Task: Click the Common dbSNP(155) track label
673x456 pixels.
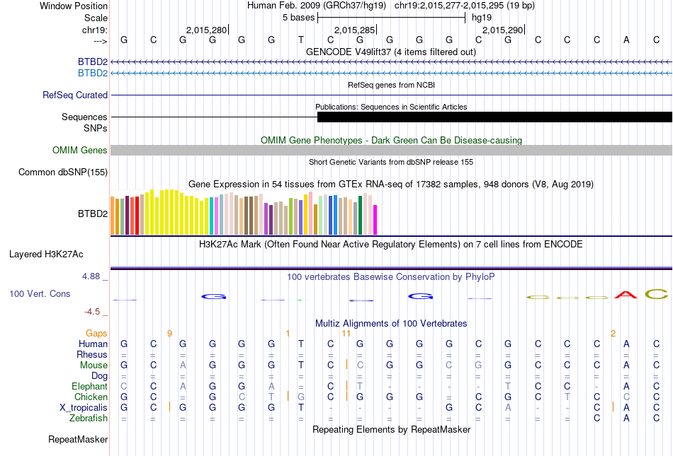Action: [x=63, y=172]
